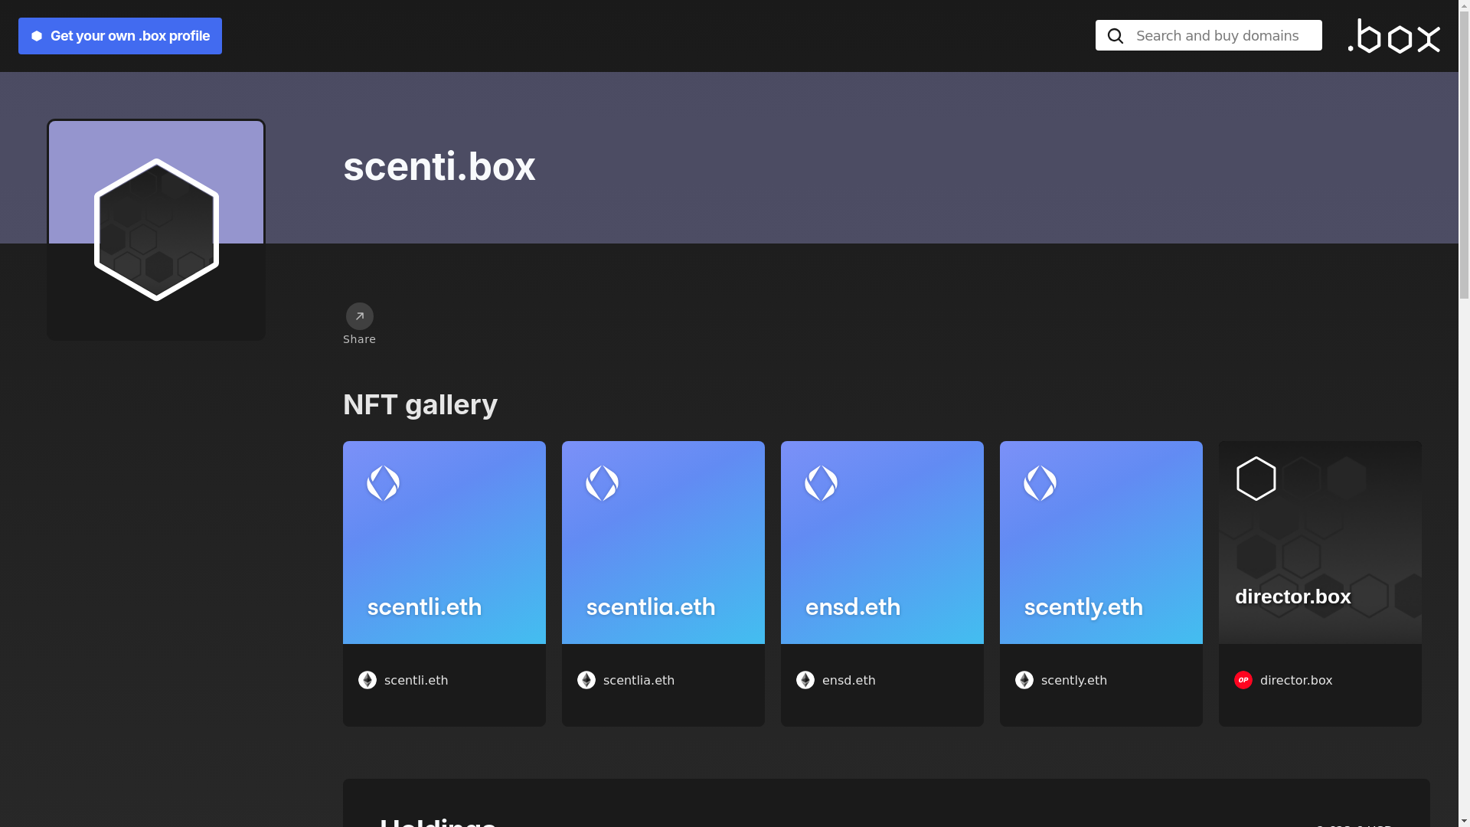
Task: Click Ethereum chain icon beside ensd.eth
Action: [x=805, y=680]
